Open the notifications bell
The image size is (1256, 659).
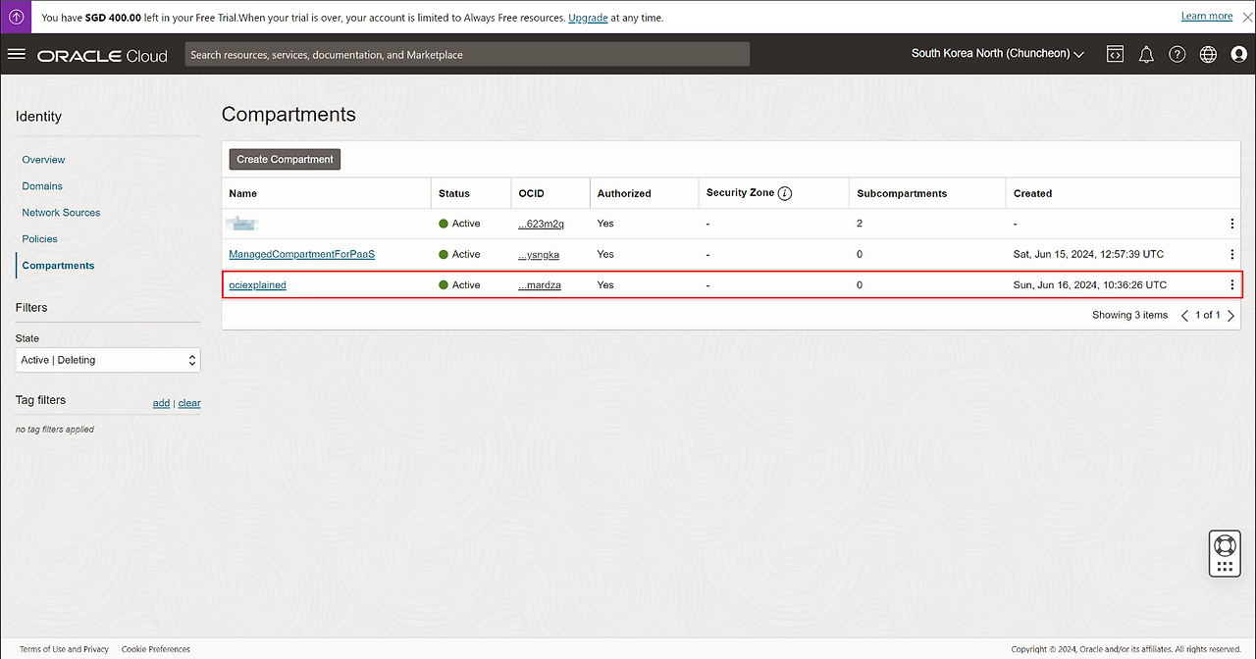click(1146, 54)
